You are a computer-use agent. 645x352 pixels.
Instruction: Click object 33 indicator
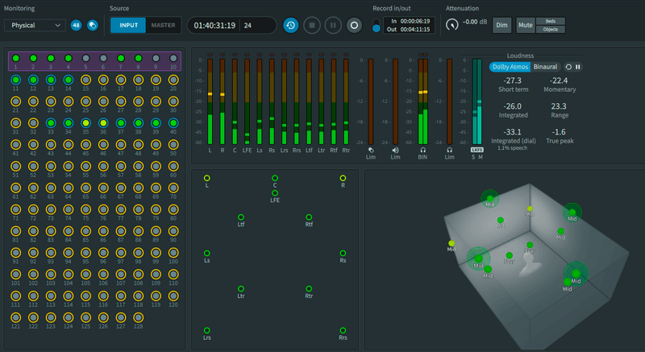click(51, 122)
